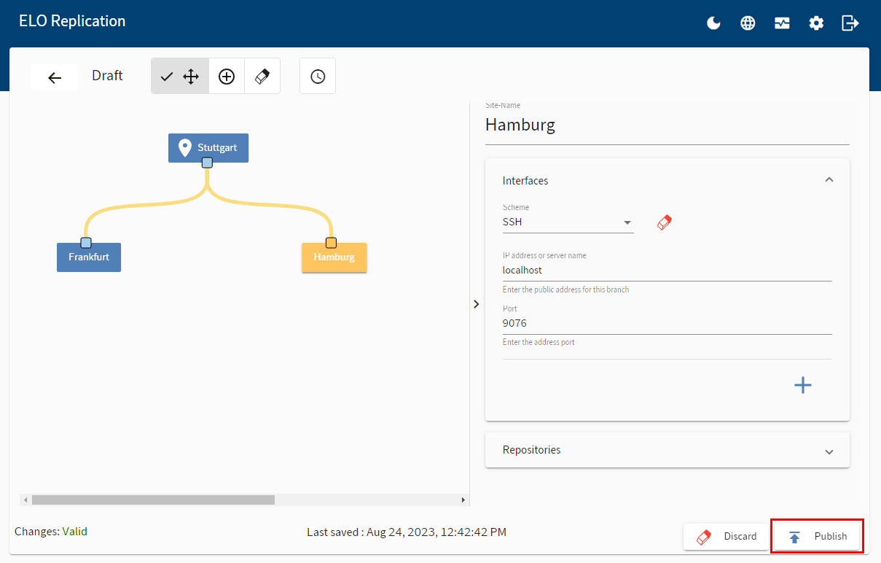Viewport: 881px width, 563px height.
Task: Click the Interfaces heading text
Action: (525, 180)
